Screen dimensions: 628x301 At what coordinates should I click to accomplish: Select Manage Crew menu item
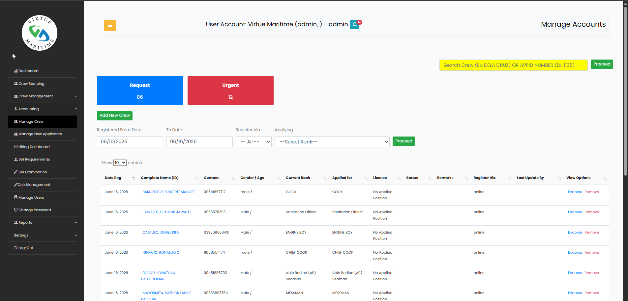click(43, 121)
